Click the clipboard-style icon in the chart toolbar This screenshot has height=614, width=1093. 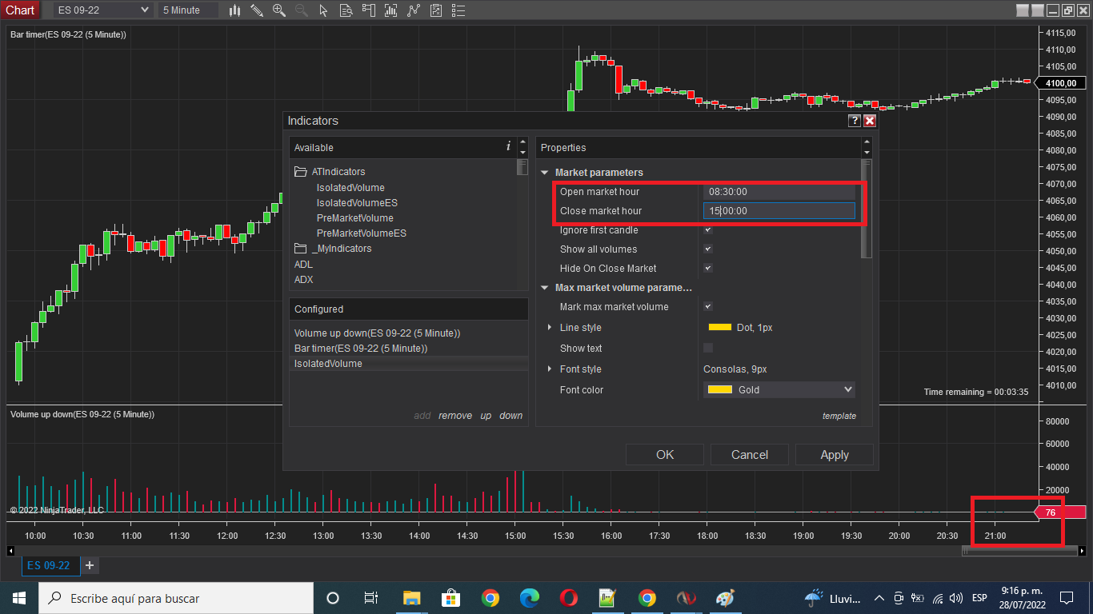coord(435,10)
